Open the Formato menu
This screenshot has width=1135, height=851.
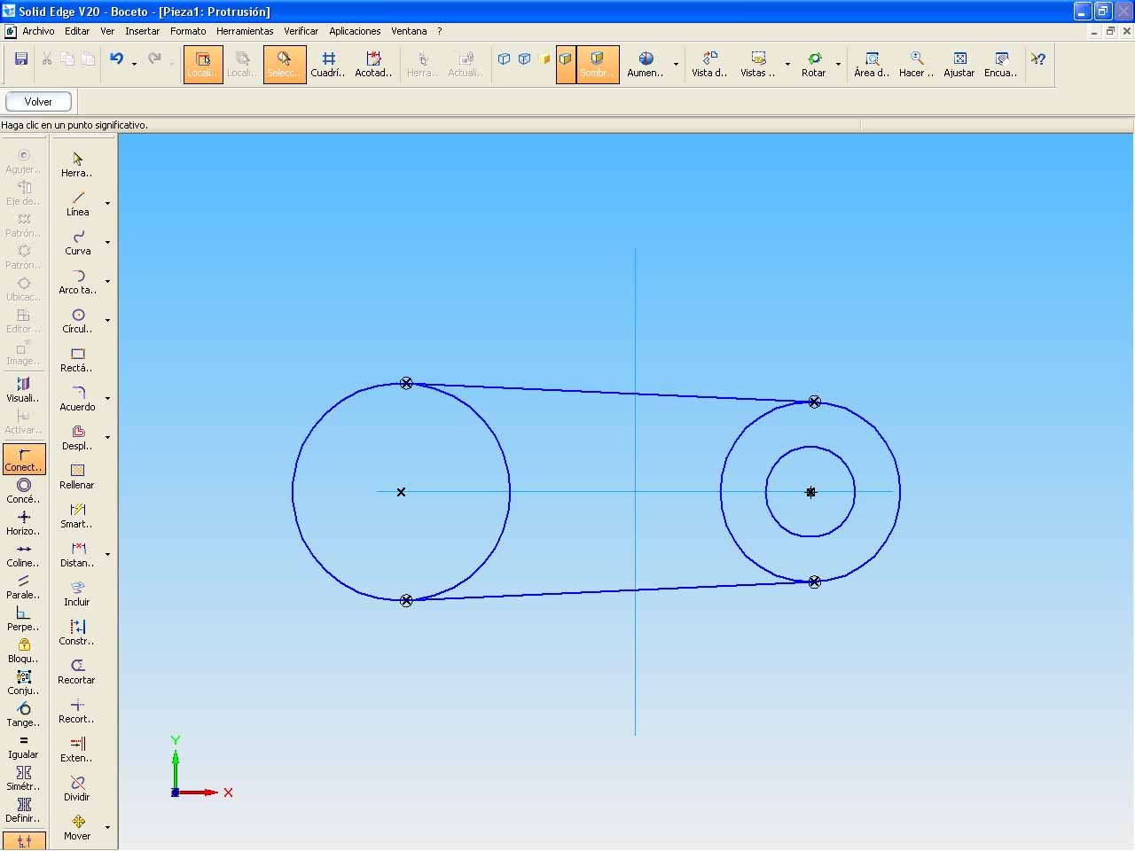pos(188,31)
